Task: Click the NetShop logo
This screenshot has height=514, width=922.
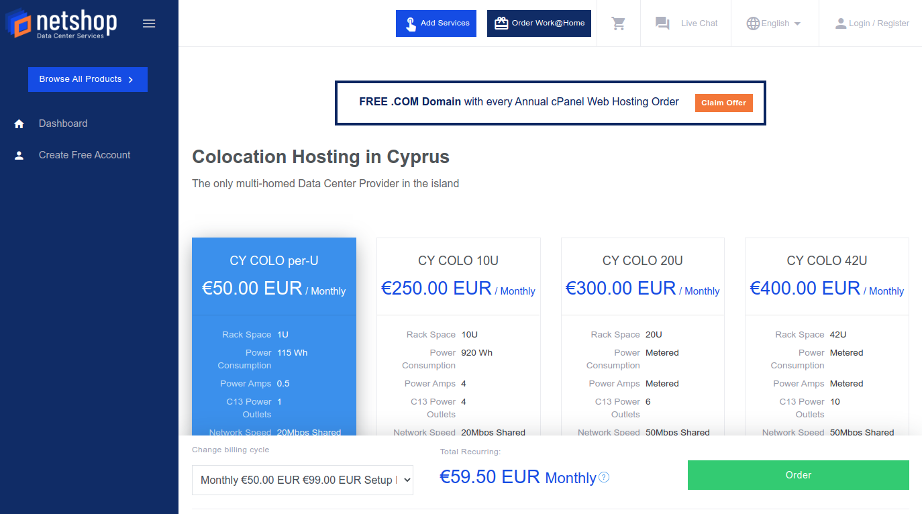Action: pos(61,23)
